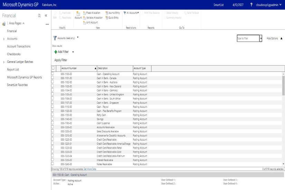
Task: Click the help question mark icon
Action: pyautogui.click(x=251, y=5)
